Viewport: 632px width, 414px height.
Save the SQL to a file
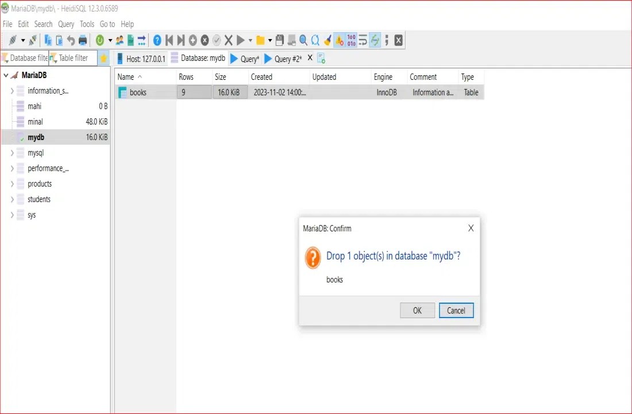[x=279, y=40]
